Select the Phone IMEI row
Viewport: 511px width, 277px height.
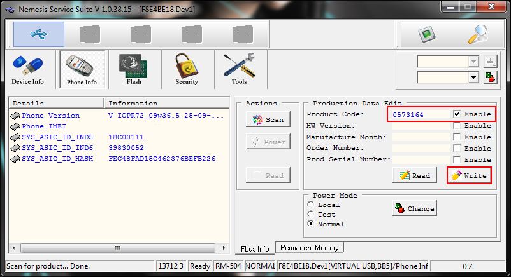[119, 126]
